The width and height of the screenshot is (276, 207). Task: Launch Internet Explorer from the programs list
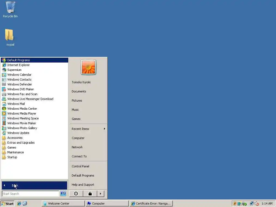click(x=34, y=65)
